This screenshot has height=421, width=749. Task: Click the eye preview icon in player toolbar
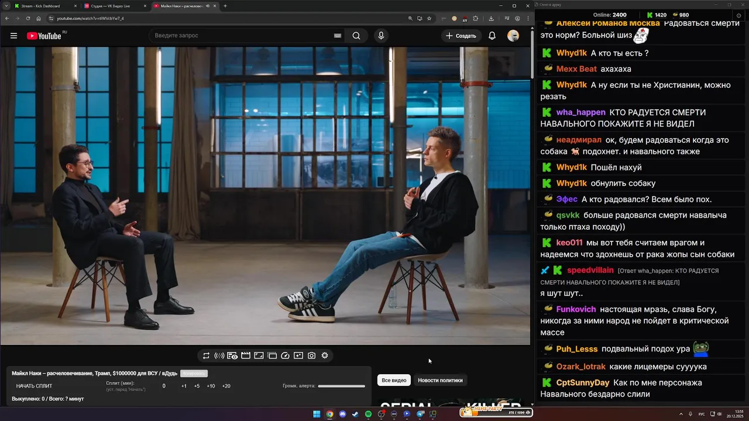232,356
